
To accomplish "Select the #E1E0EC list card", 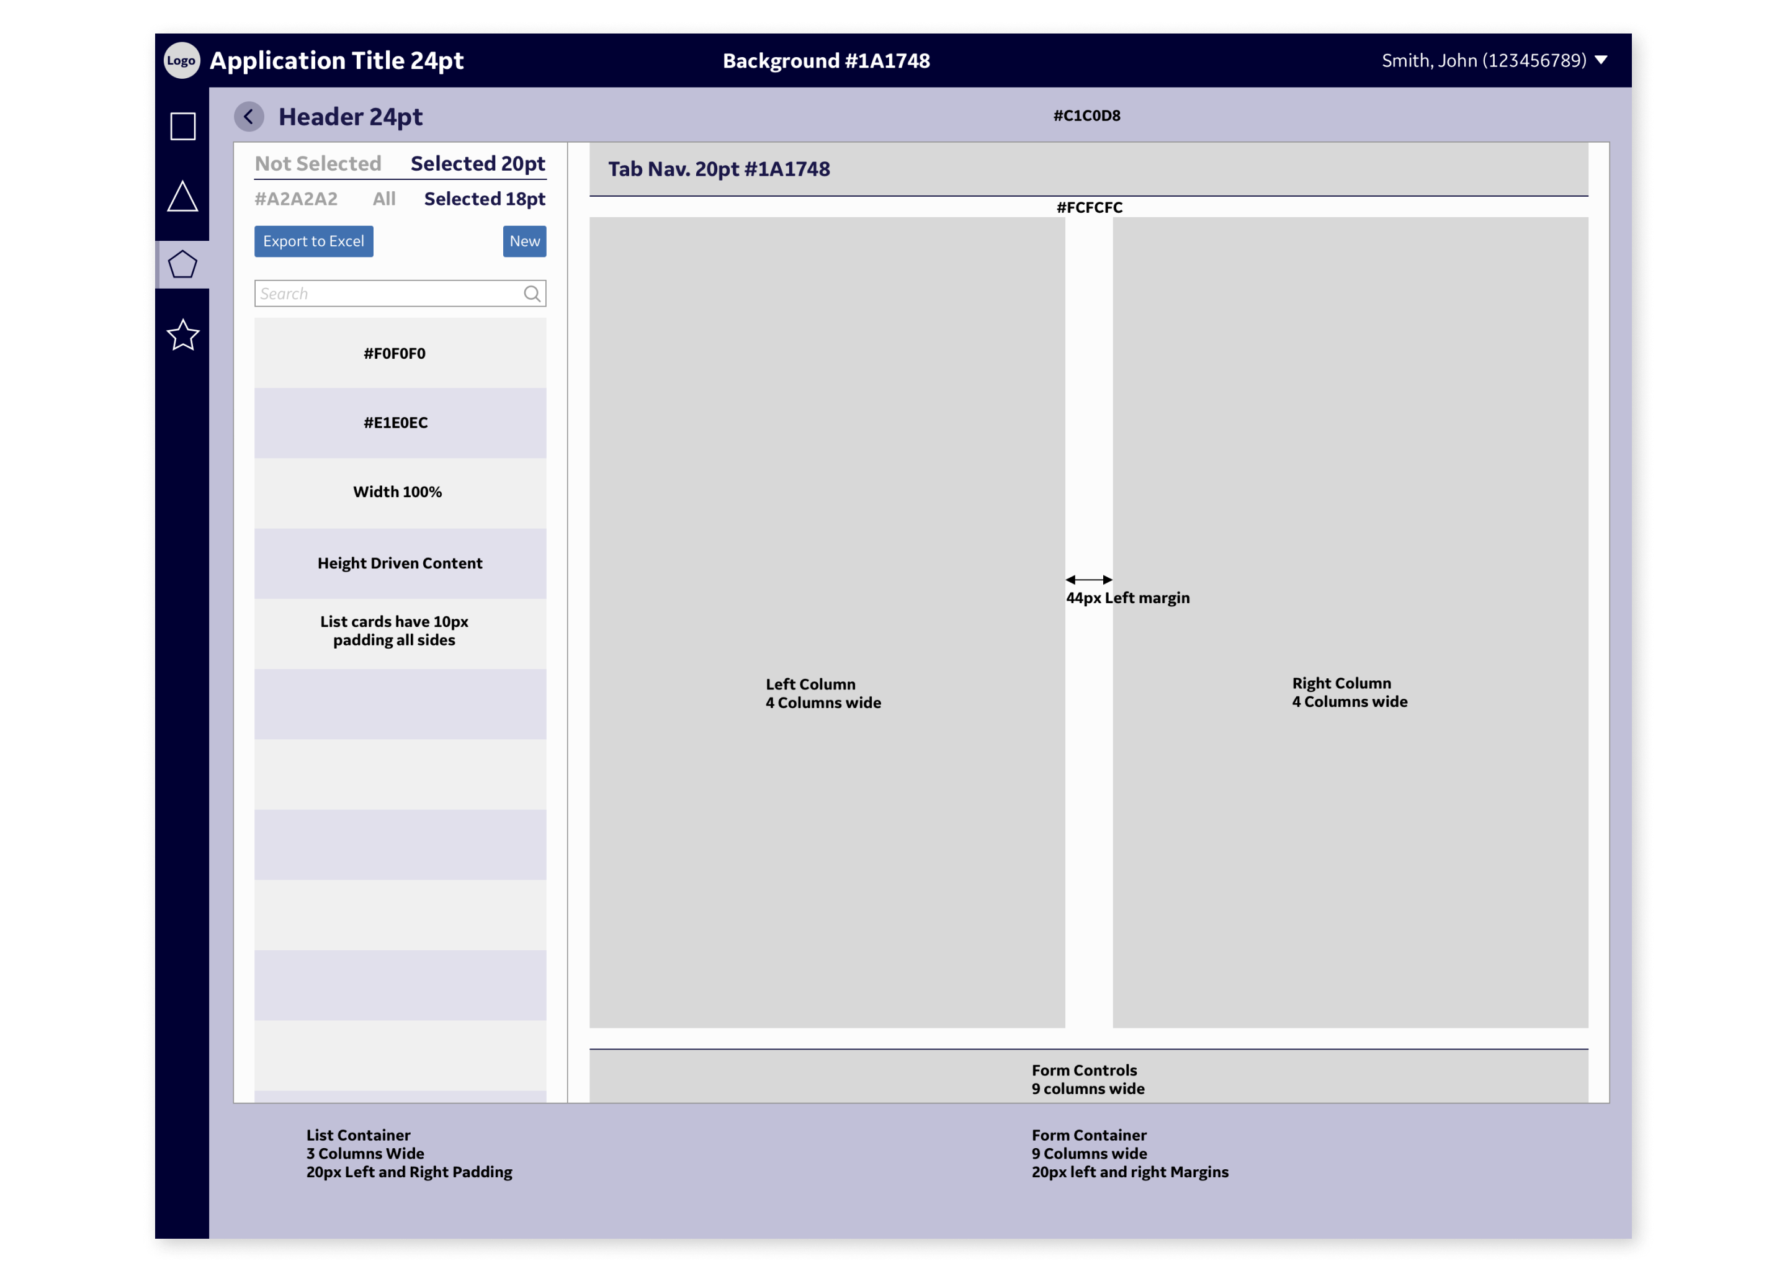I will coord(400,423).
